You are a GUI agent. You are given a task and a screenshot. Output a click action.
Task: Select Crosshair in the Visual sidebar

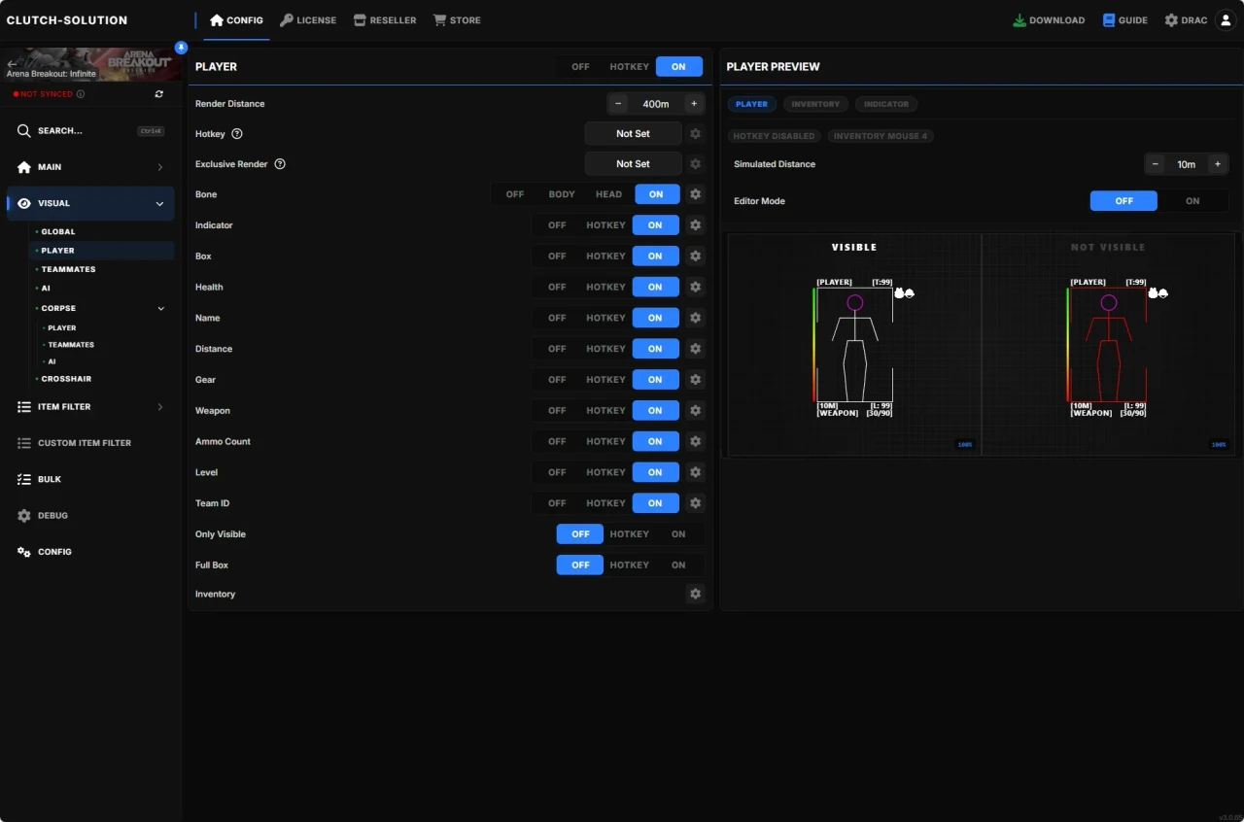[x=65, y=378]
